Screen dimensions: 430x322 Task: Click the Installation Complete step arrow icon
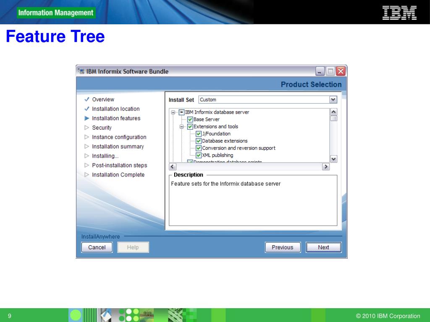pos(87,175)
